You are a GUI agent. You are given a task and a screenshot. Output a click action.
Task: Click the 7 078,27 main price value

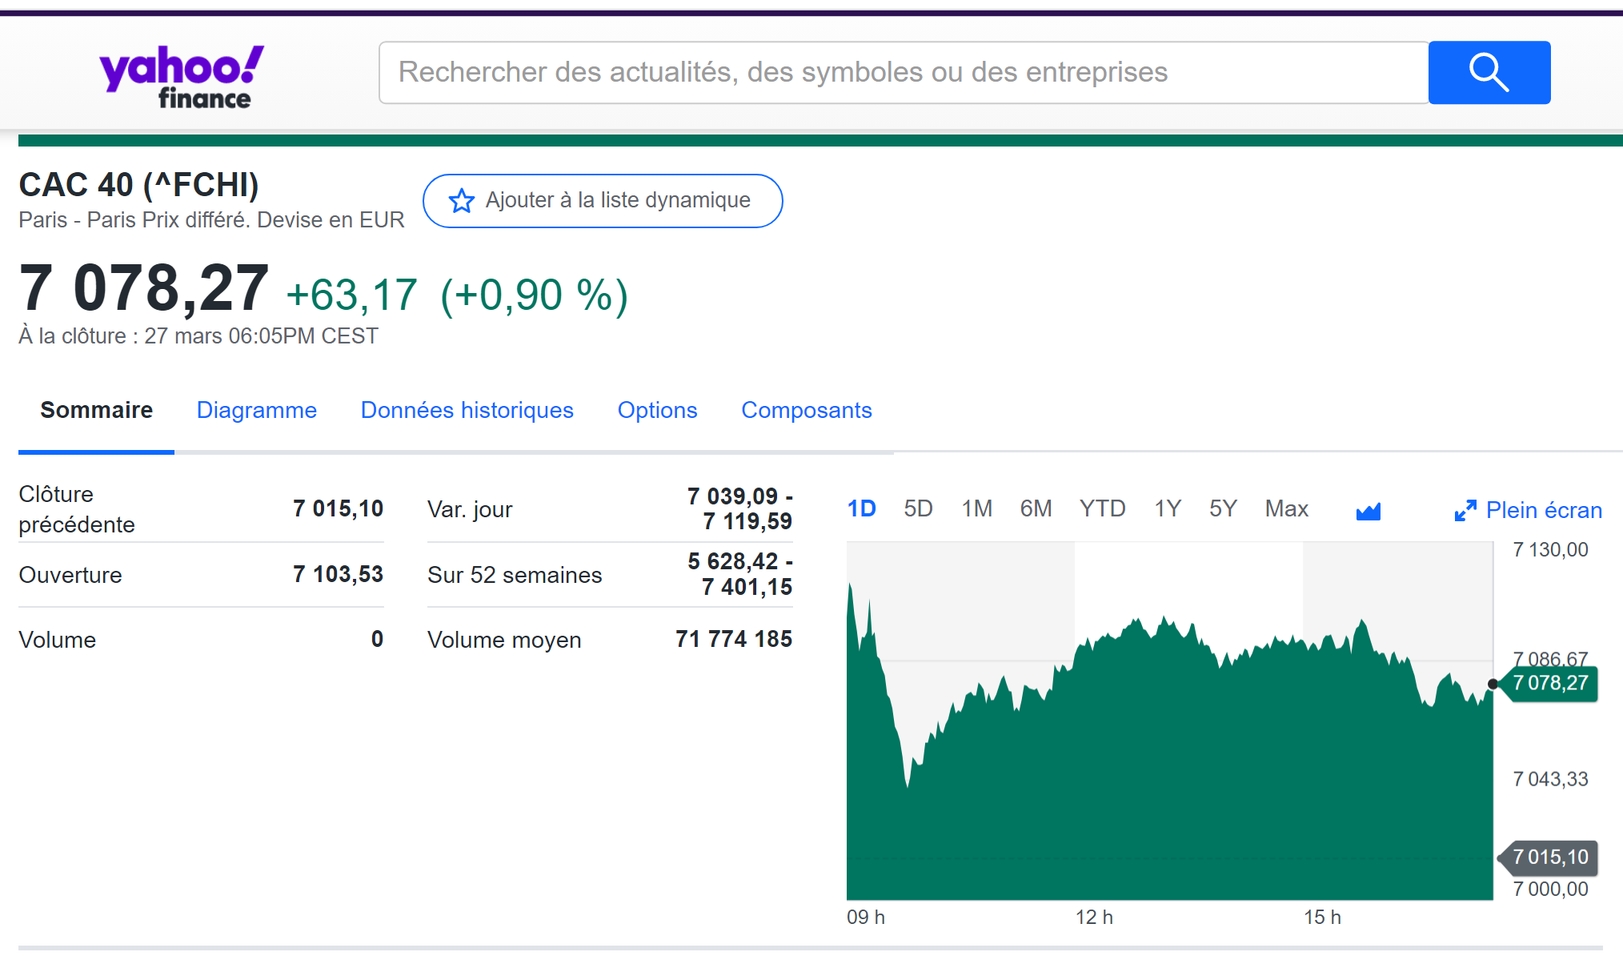pos(144,288)
